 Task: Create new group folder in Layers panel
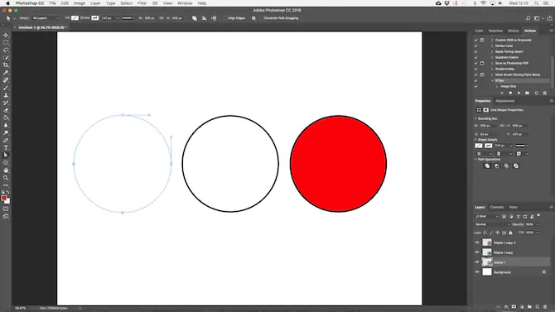(x=529, y=307)
